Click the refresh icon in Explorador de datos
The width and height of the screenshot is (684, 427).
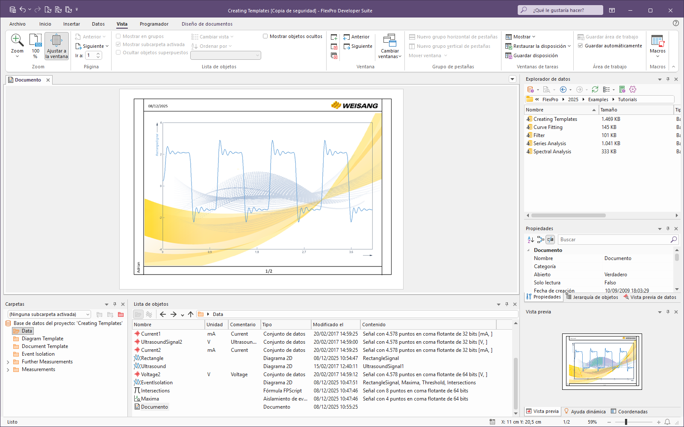pos(595,89)
